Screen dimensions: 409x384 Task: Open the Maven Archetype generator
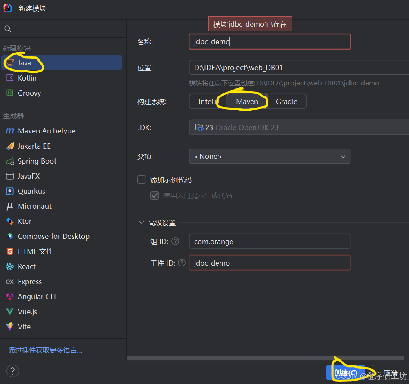pos(45,130)
